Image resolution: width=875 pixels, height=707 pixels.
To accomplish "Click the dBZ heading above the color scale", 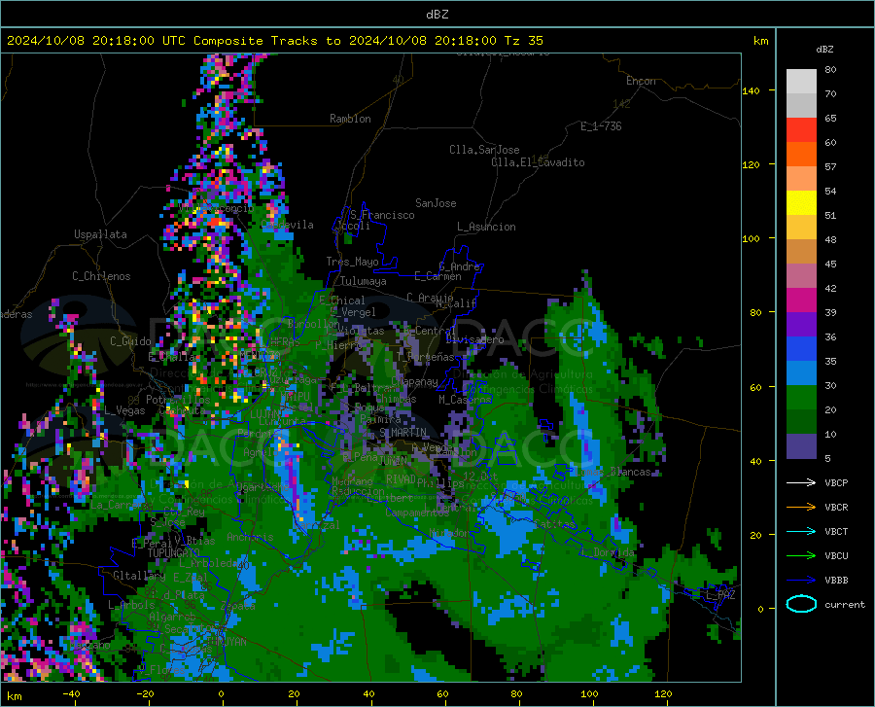I will coord(824,49).
